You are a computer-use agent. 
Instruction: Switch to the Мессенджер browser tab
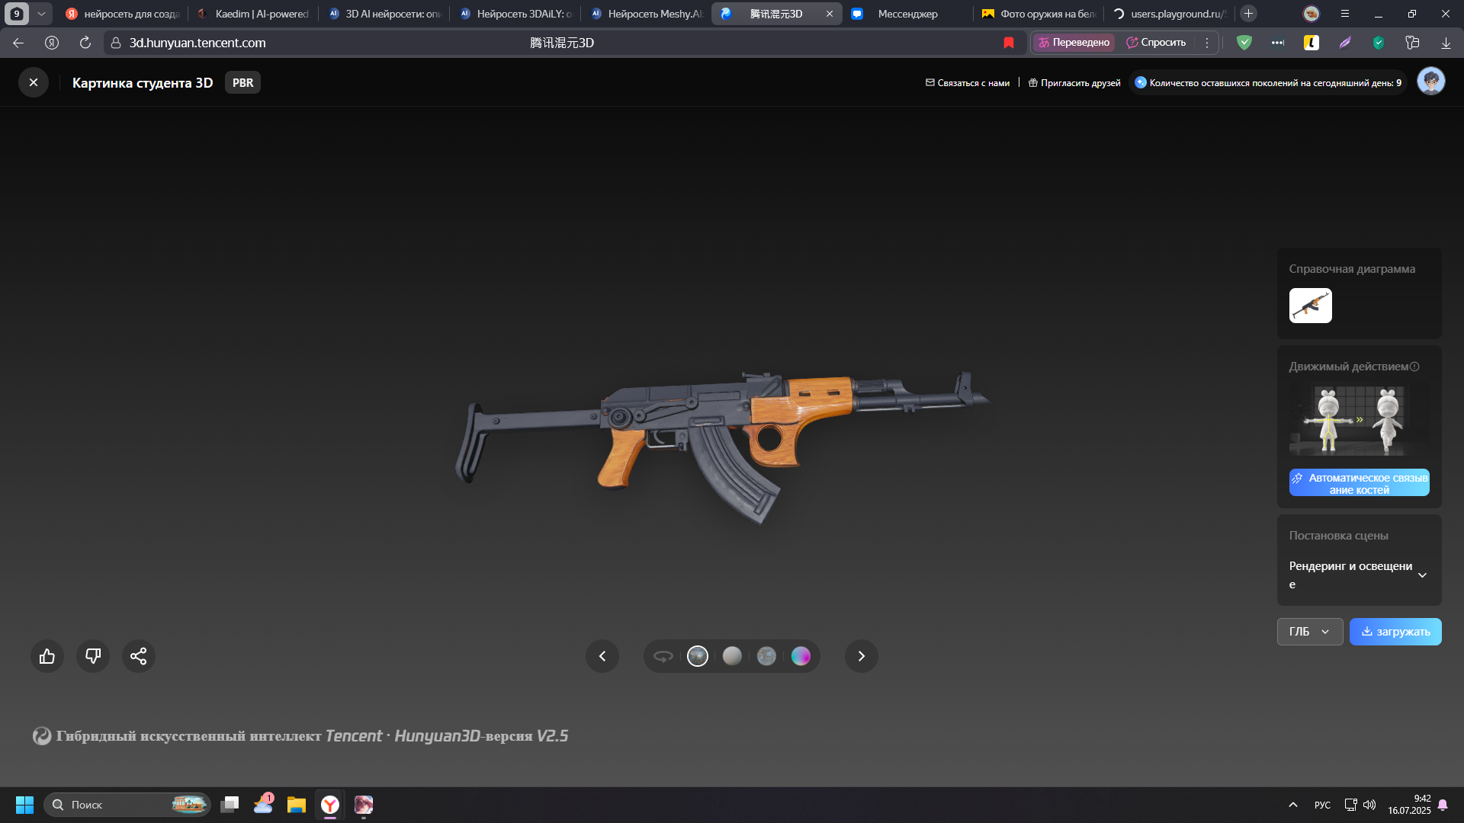(907, 14)
